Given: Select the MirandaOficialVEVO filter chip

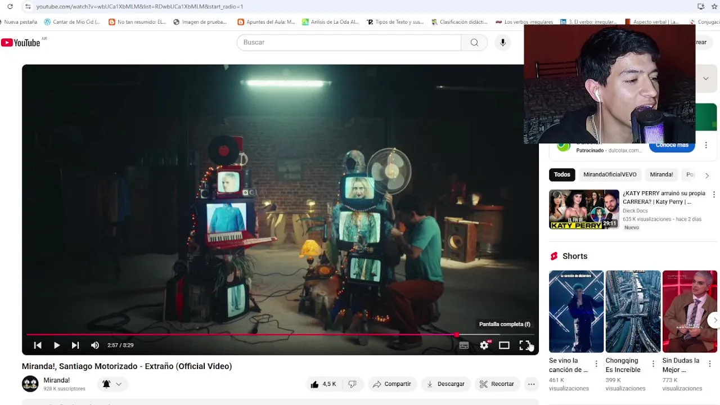Looking at the screenshot, I should click(610, 175).
